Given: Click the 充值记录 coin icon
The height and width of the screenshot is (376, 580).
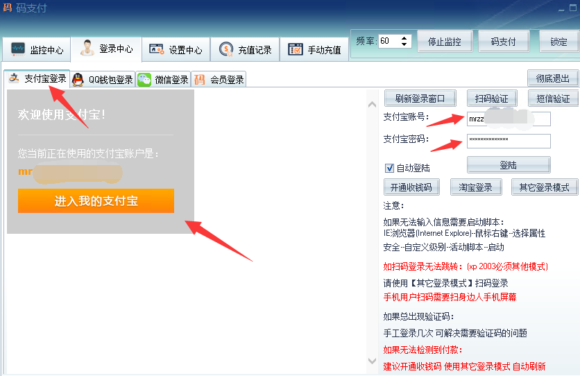Looking at the screenshot, I should click(x=226, y=50).
